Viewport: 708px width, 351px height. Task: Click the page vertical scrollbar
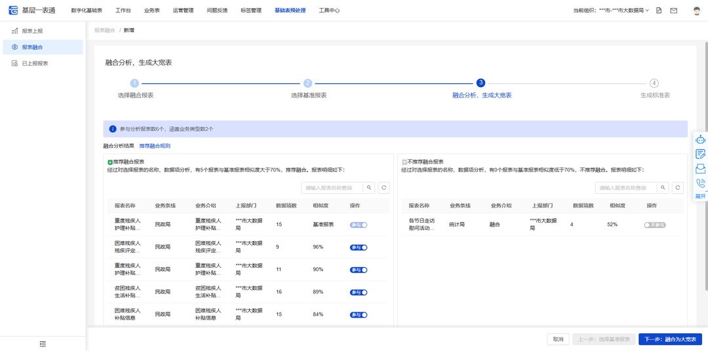click(x=706, y=166)
